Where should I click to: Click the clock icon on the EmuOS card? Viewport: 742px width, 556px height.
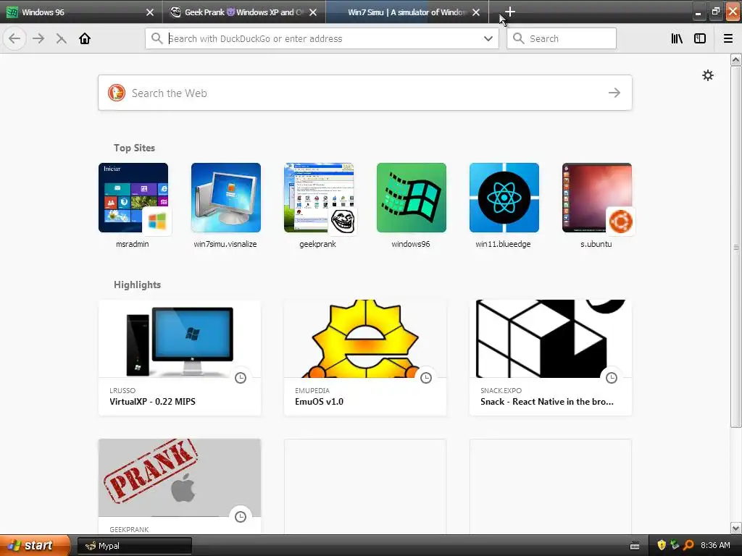(426, 377)
